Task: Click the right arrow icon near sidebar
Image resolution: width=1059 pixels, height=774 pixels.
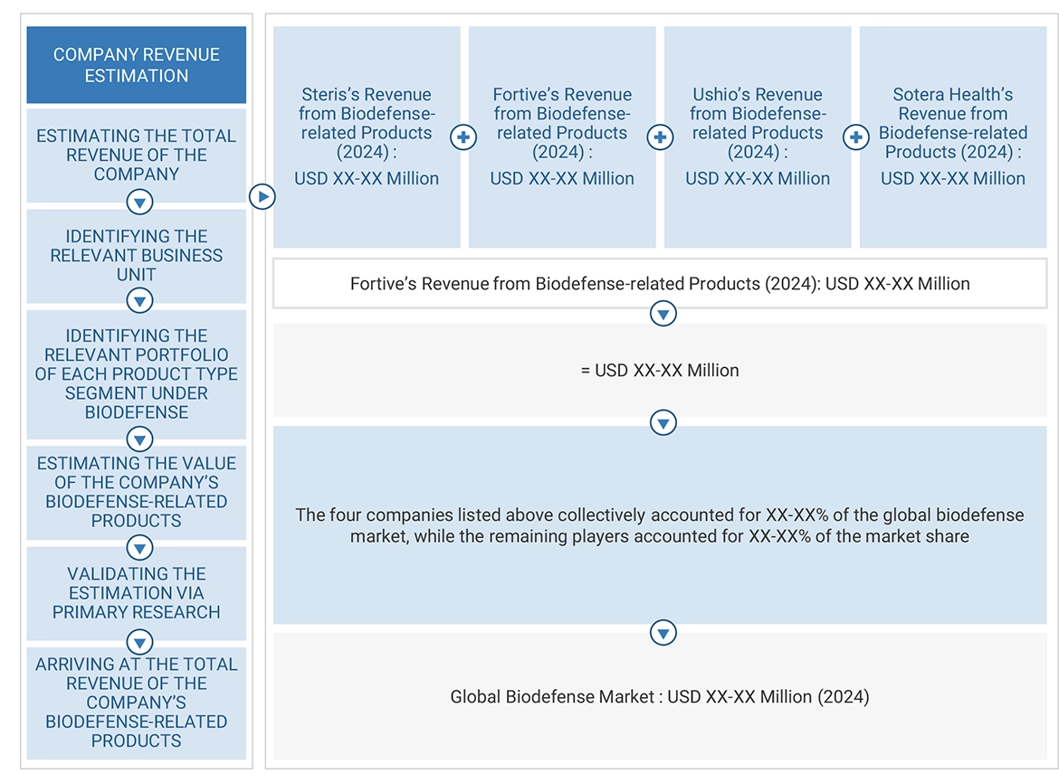Action: [x=262, y=196]
